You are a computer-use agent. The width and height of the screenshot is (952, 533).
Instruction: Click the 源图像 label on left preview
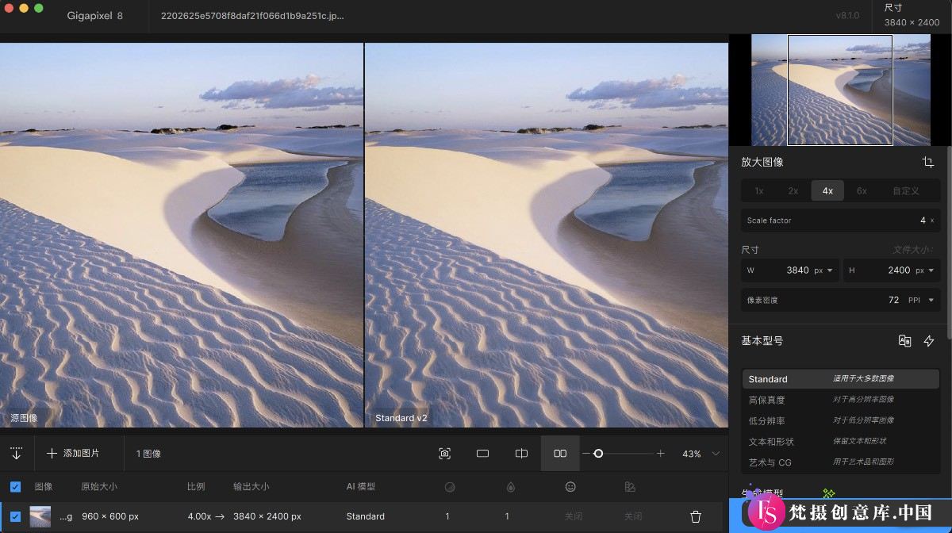(23, 418)
